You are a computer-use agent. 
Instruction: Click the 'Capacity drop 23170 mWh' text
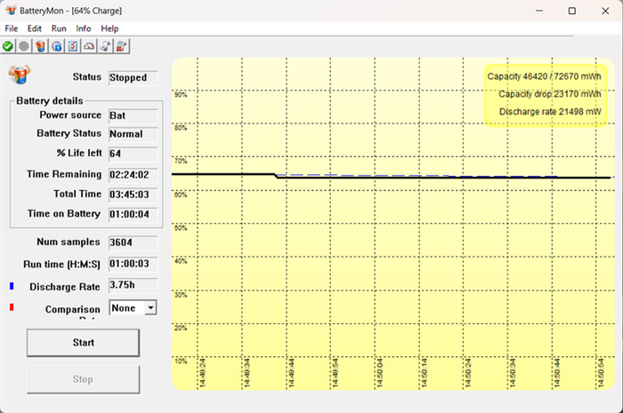pyautogui.click(x=550, y=94)
